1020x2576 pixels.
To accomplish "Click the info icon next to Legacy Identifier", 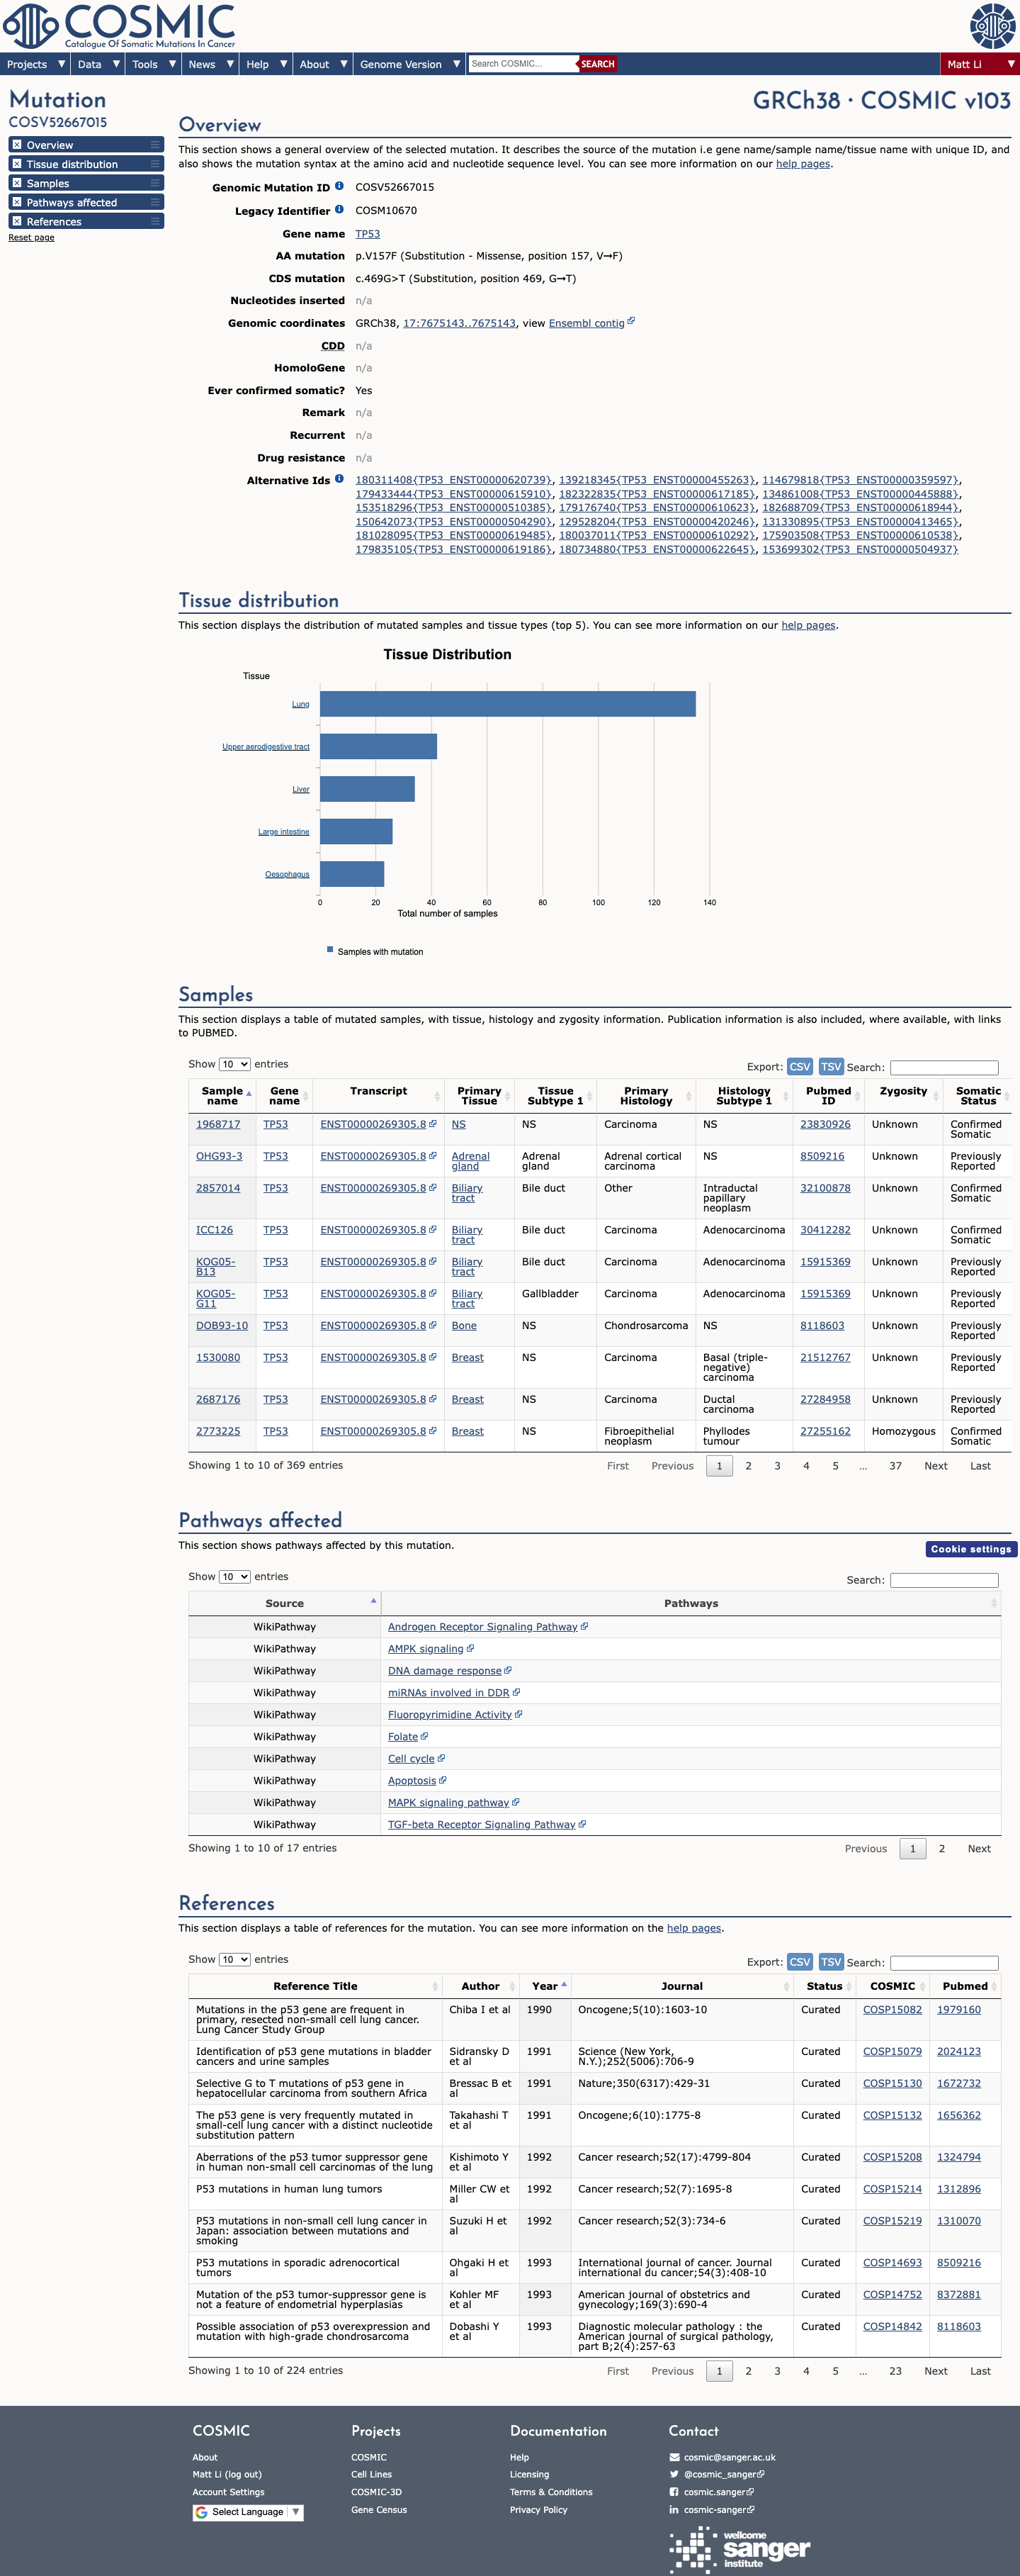I will pyautogui.click(x=340, y=209).
